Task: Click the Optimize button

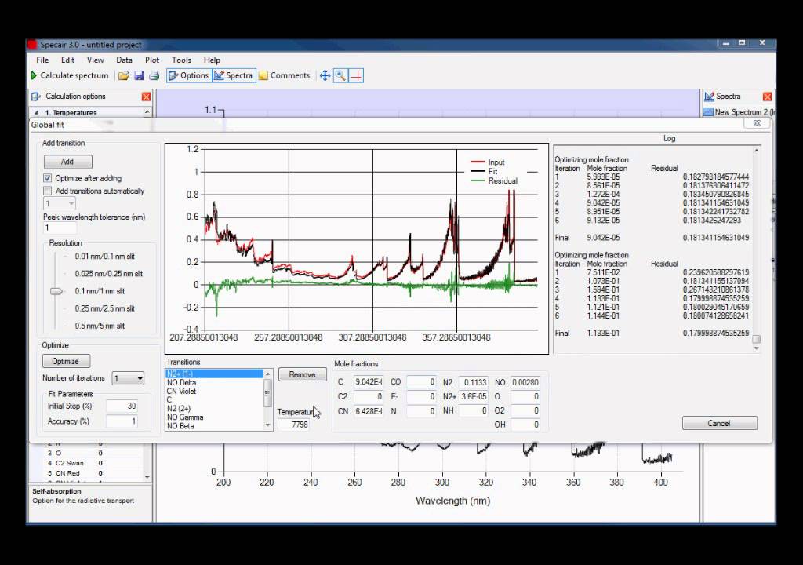Action: [x=66, y=361]
